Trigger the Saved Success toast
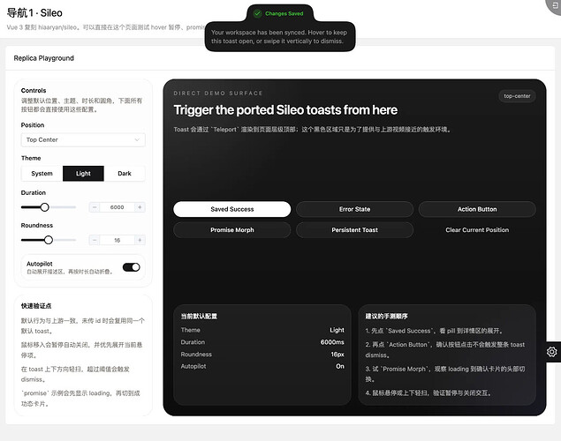561x441 pixels. [x=231, y=209]
